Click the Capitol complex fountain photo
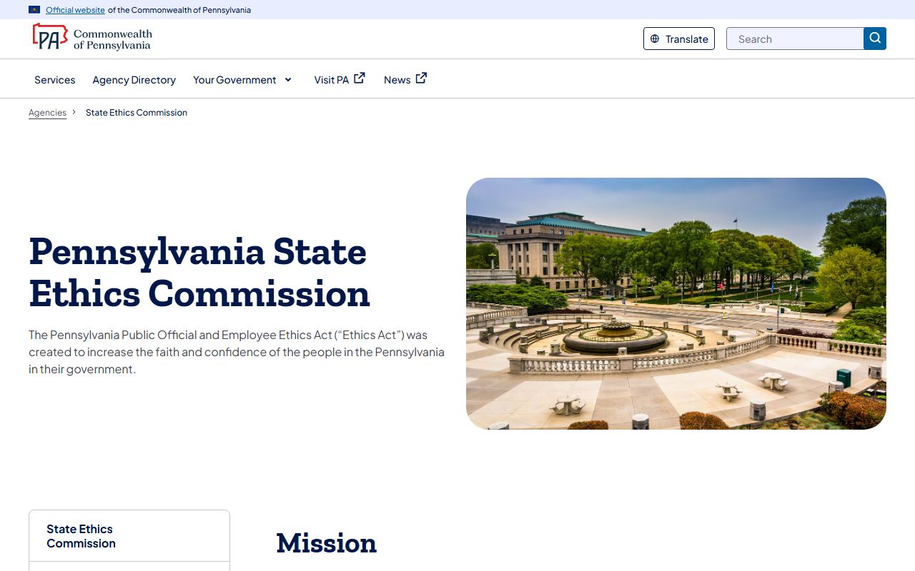The height and width of the screenshot is (571, 915). tap(676, 303)
